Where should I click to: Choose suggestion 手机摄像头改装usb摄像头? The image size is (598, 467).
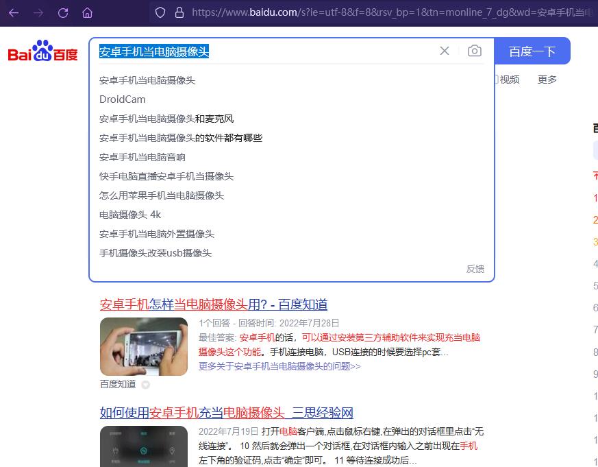click(x=155, y=253)
